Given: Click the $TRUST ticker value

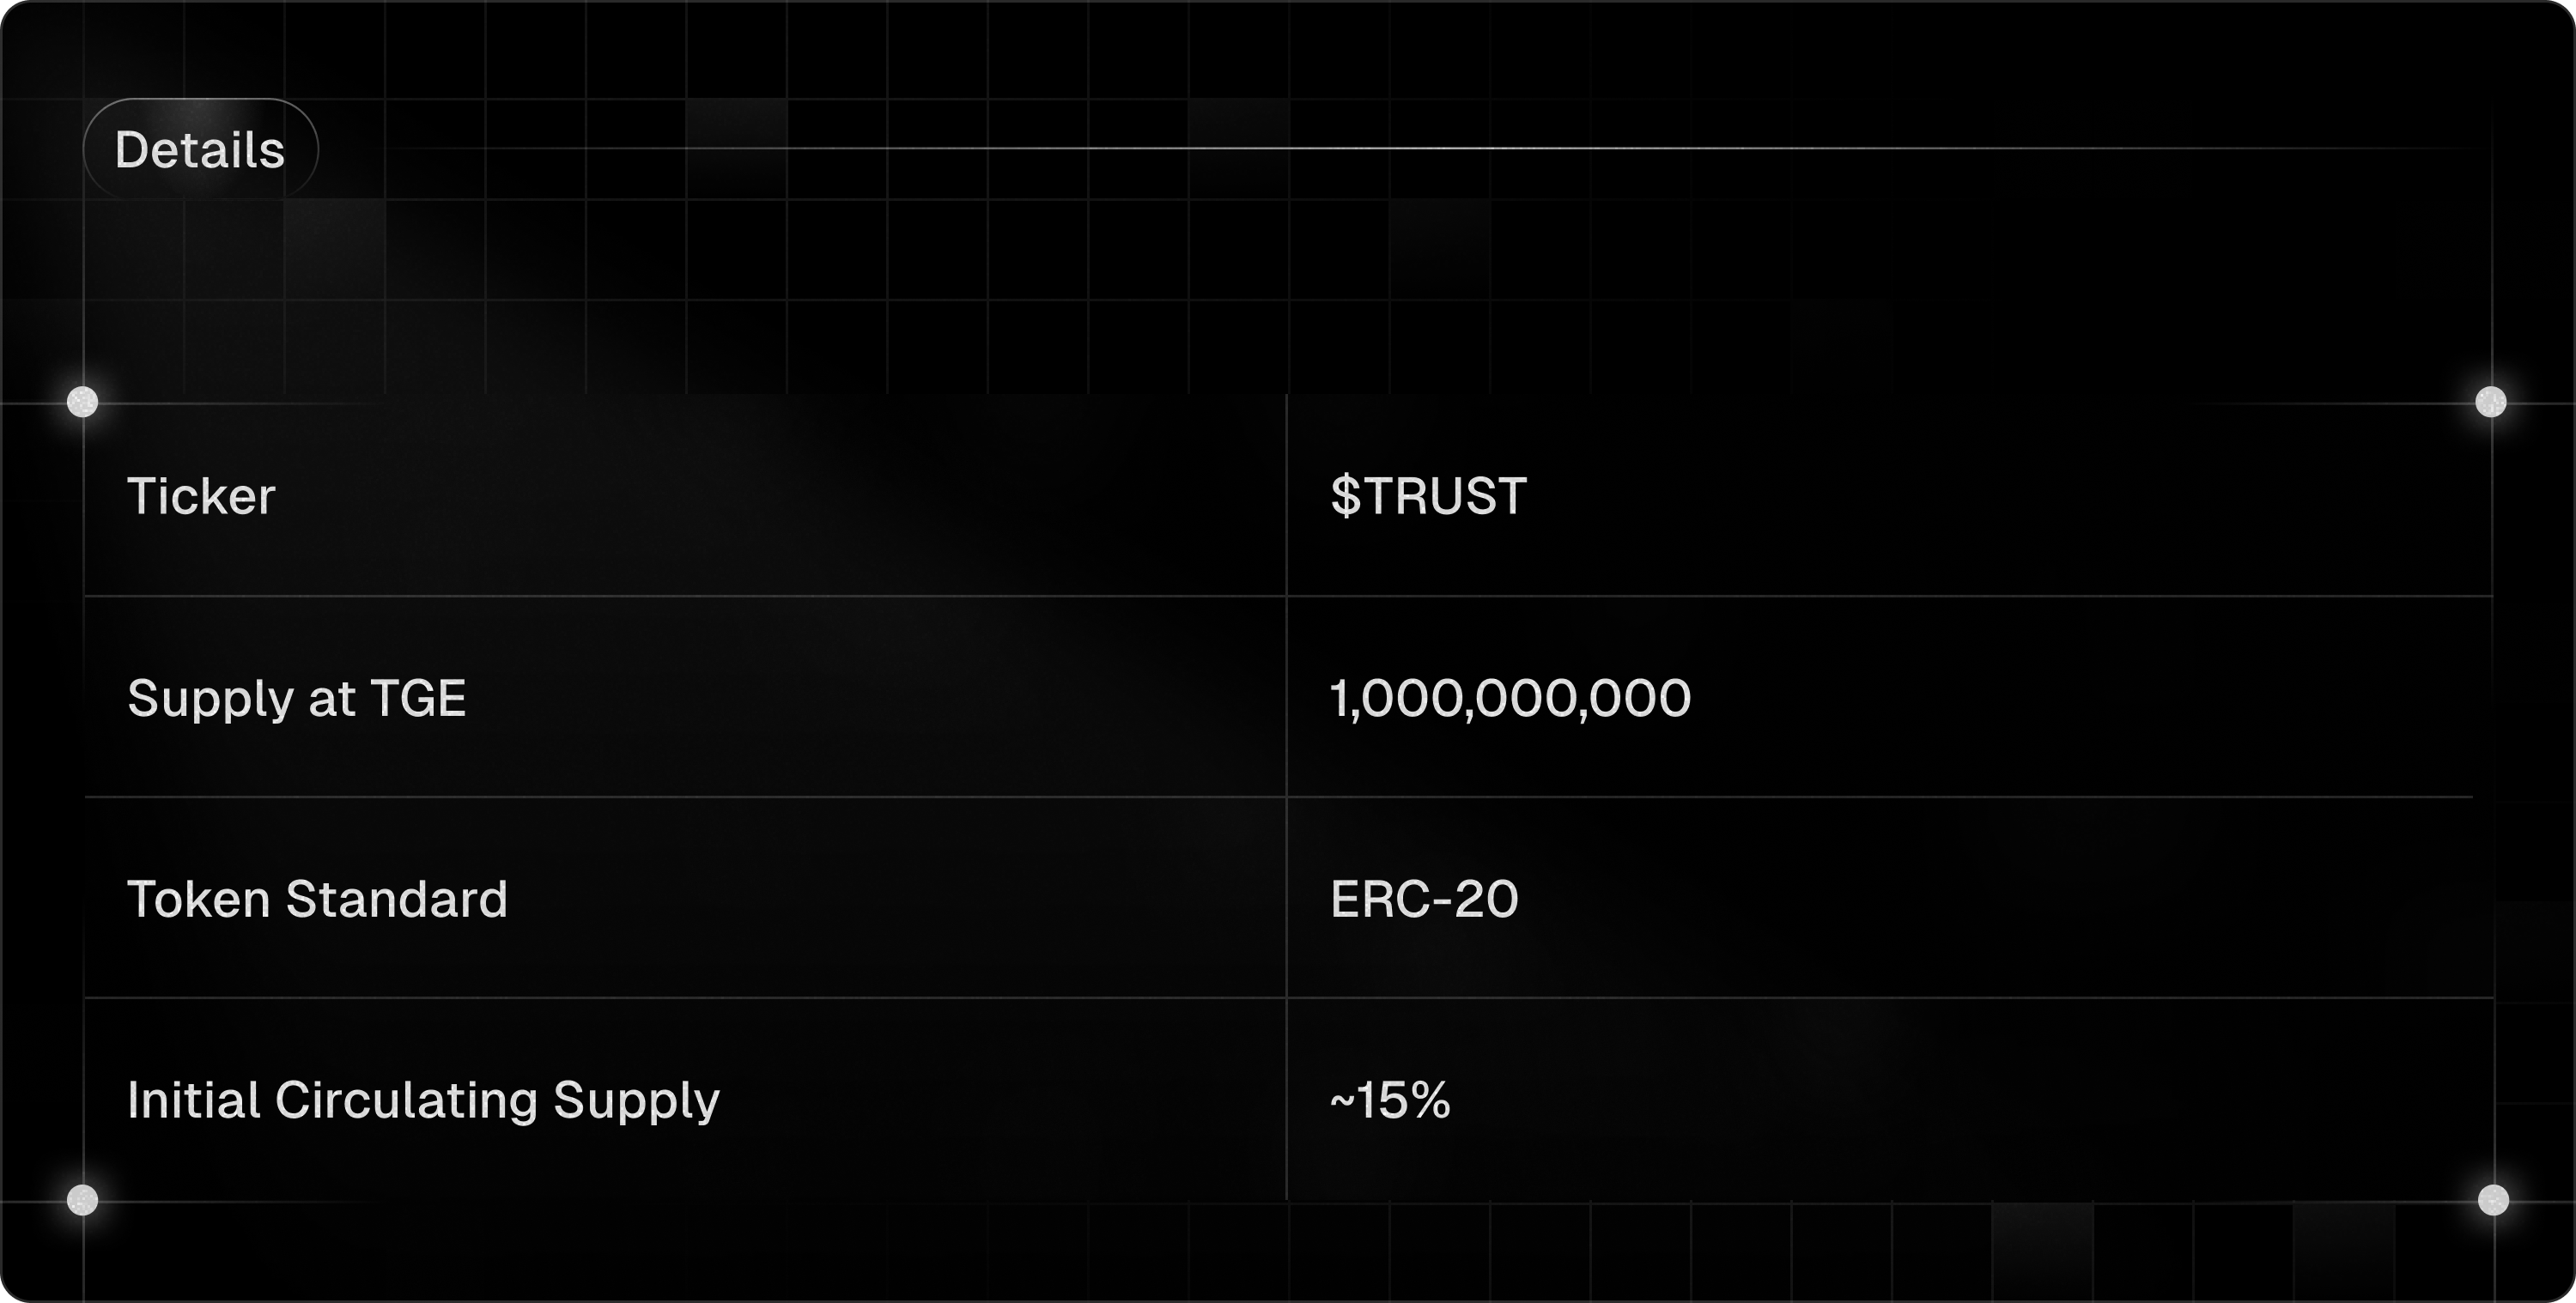Looking at the screenshot, I should point(1428,496).
